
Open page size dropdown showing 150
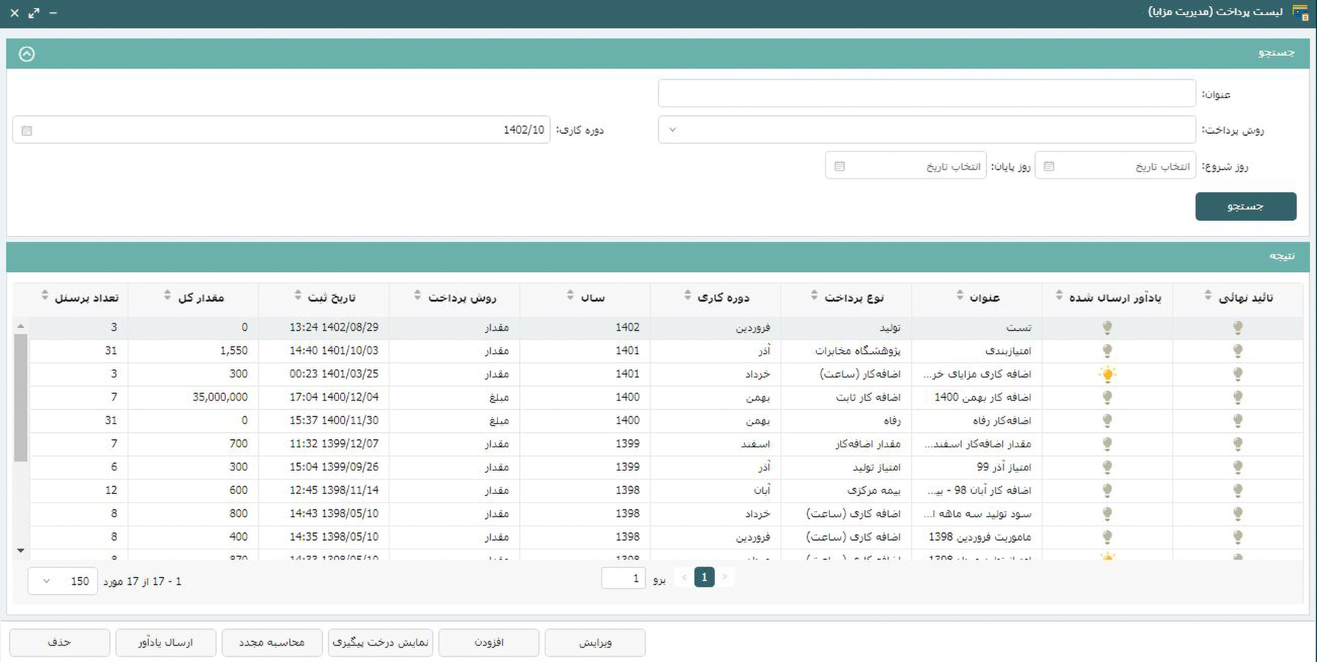[62, 581]
